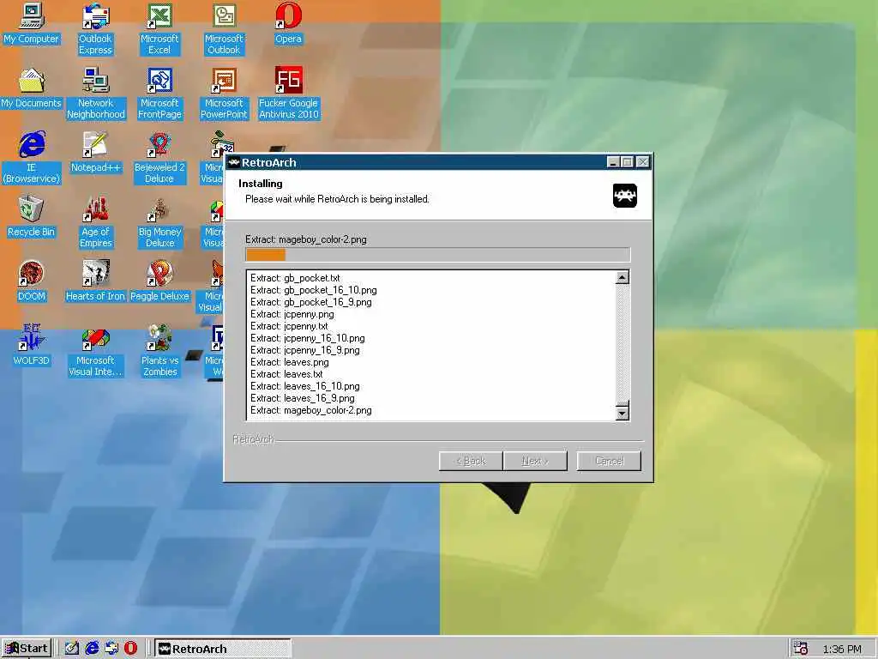Open Microsoft Visual InterDev shortcut
Image resolution: width=878 pixels, height=659 pixels.
tap(95, 351)
